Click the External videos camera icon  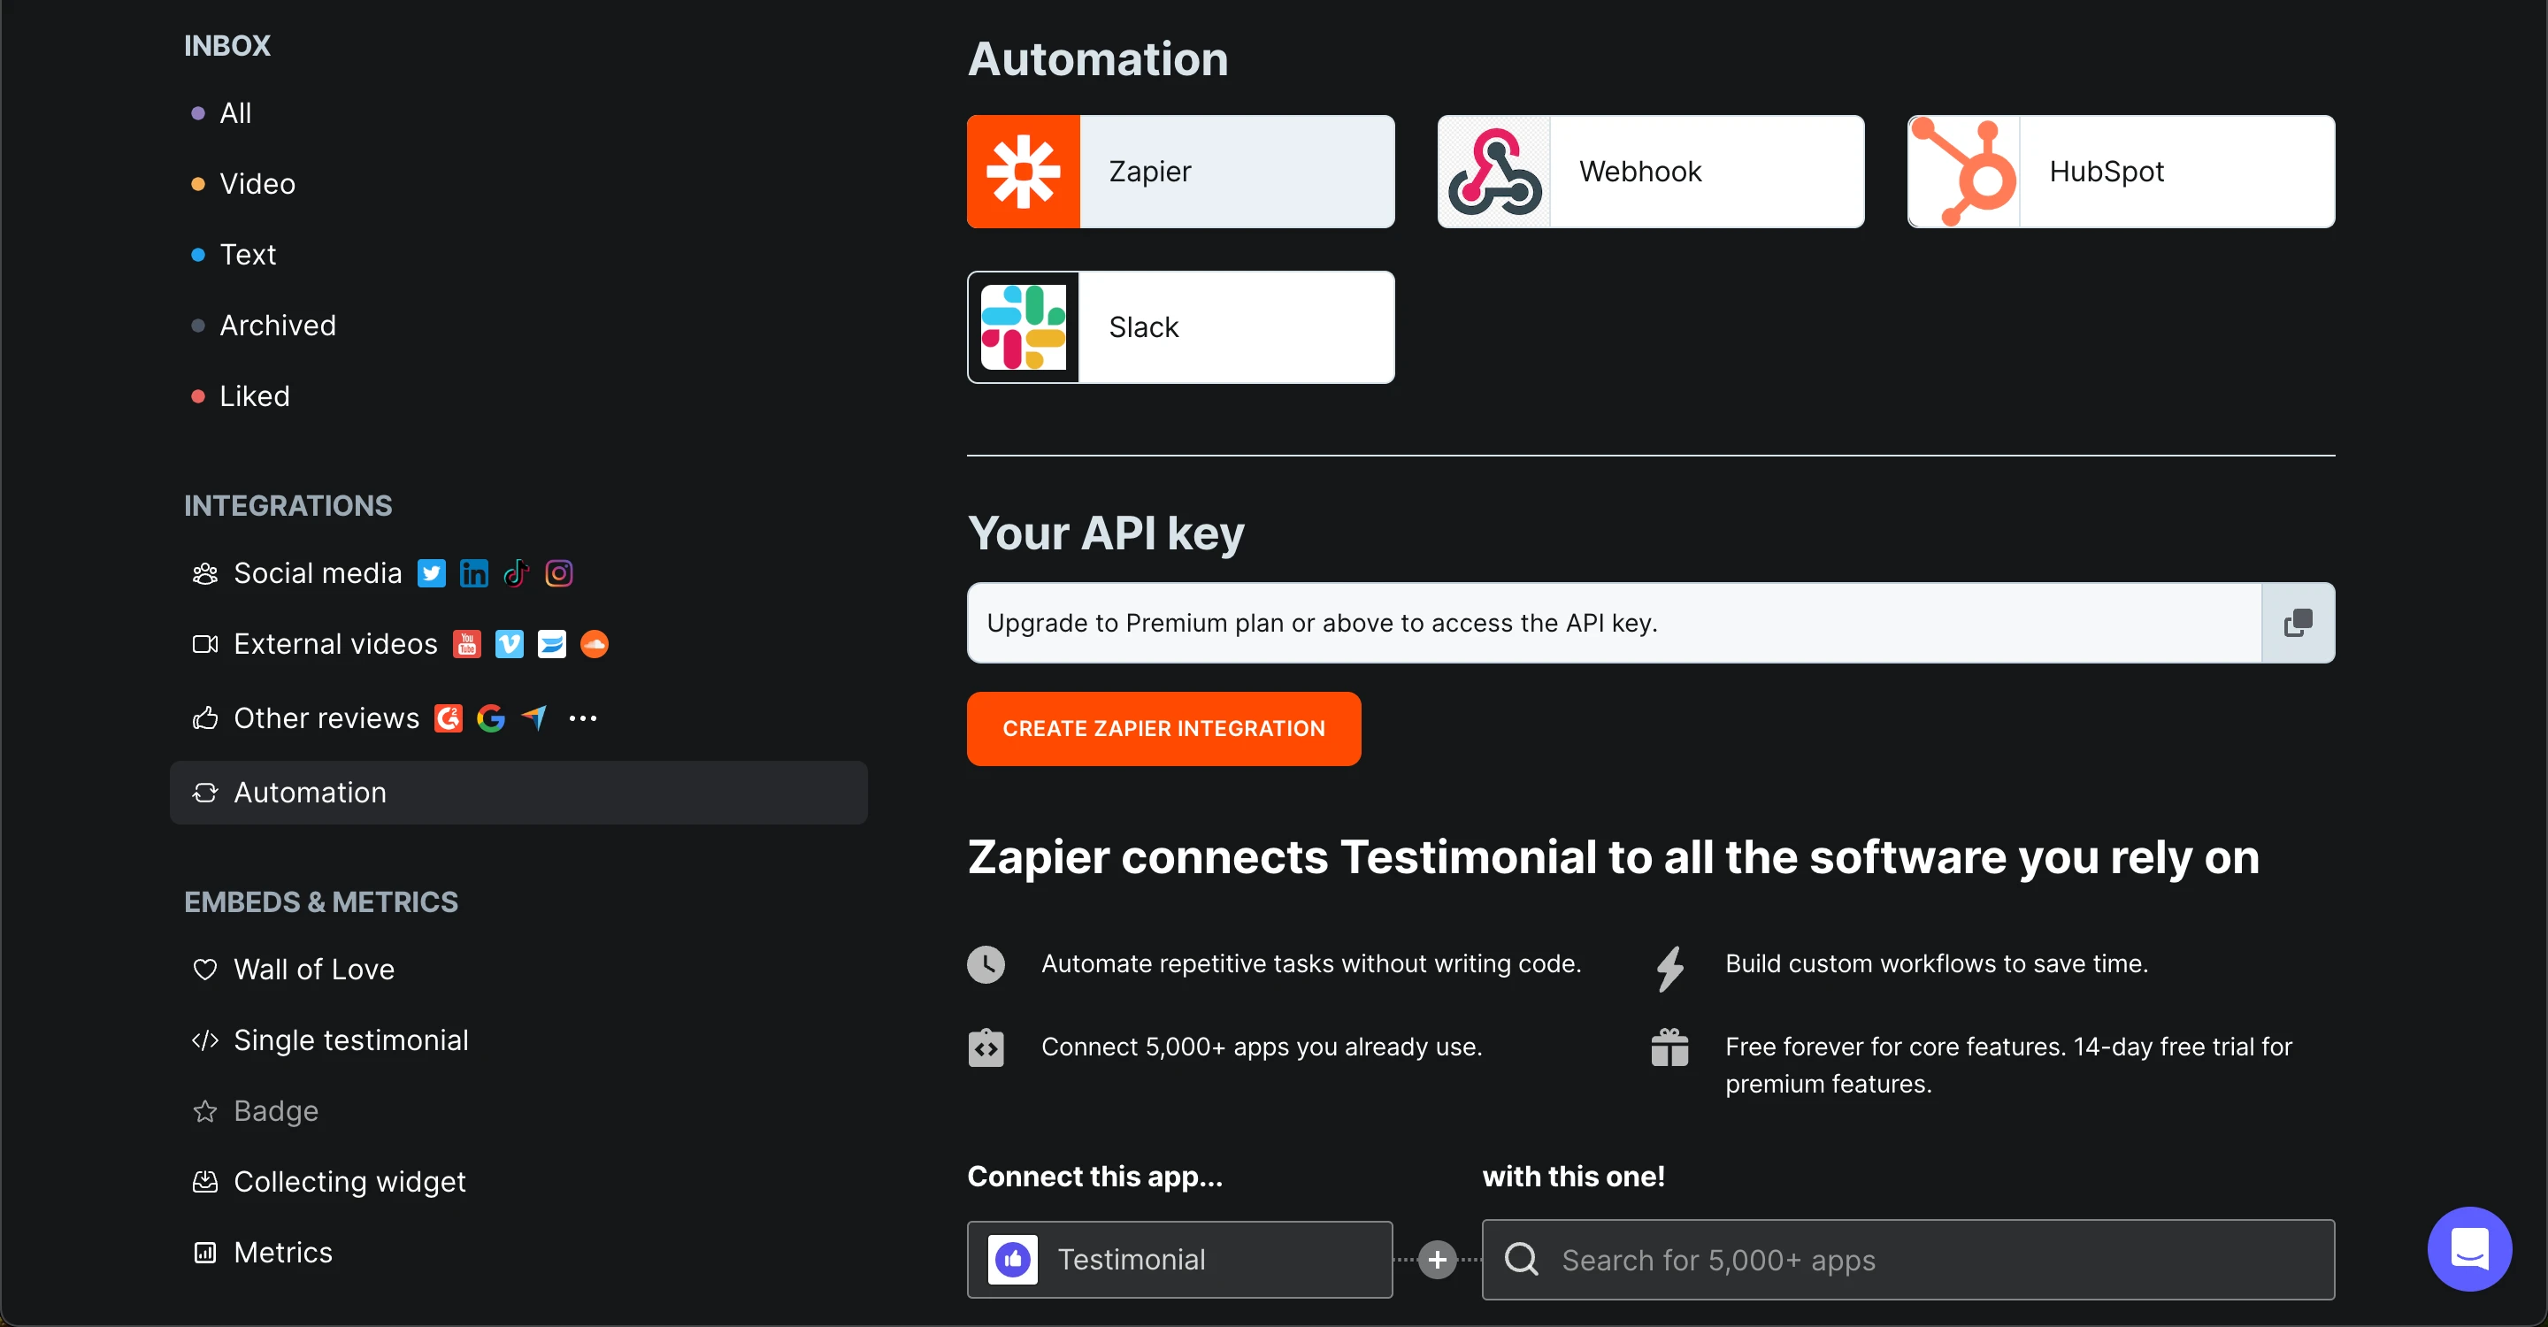(204, 645)
